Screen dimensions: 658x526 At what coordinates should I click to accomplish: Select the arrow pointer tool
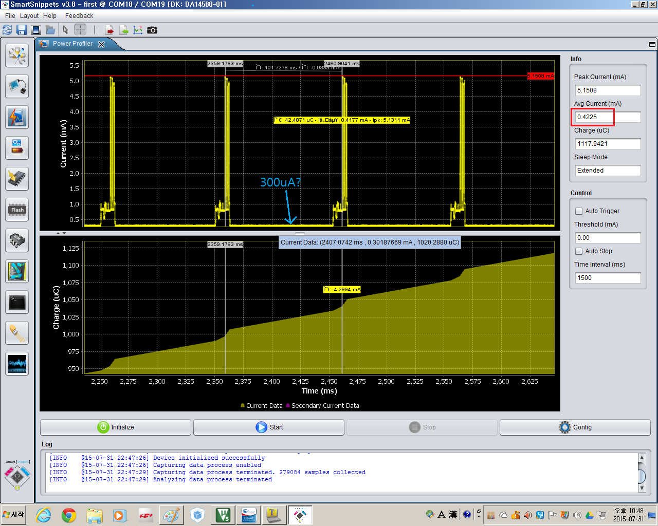[66, 30]
